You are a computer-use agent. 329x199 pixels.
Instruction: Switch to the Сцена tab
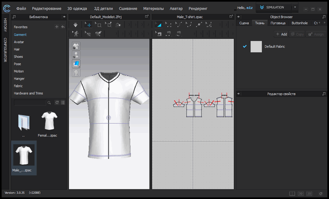coord(244,23)
